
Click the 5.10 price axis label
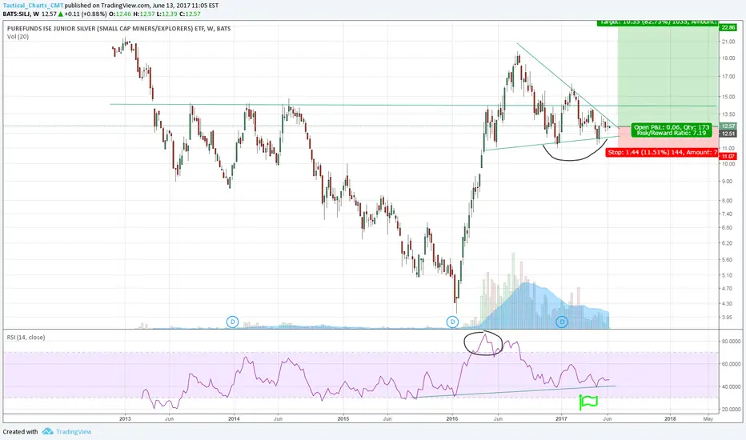(728, 275)
